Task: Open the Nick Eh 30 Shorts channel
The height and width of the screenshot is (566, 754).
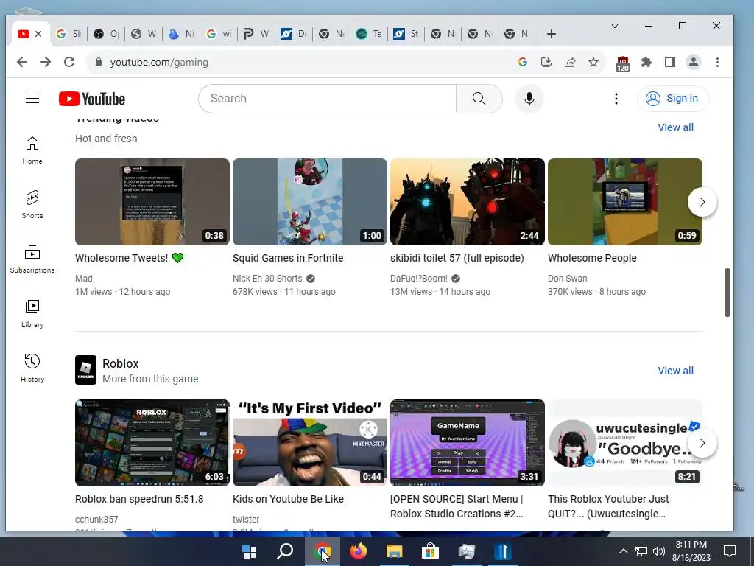Action: pos(267,278)
